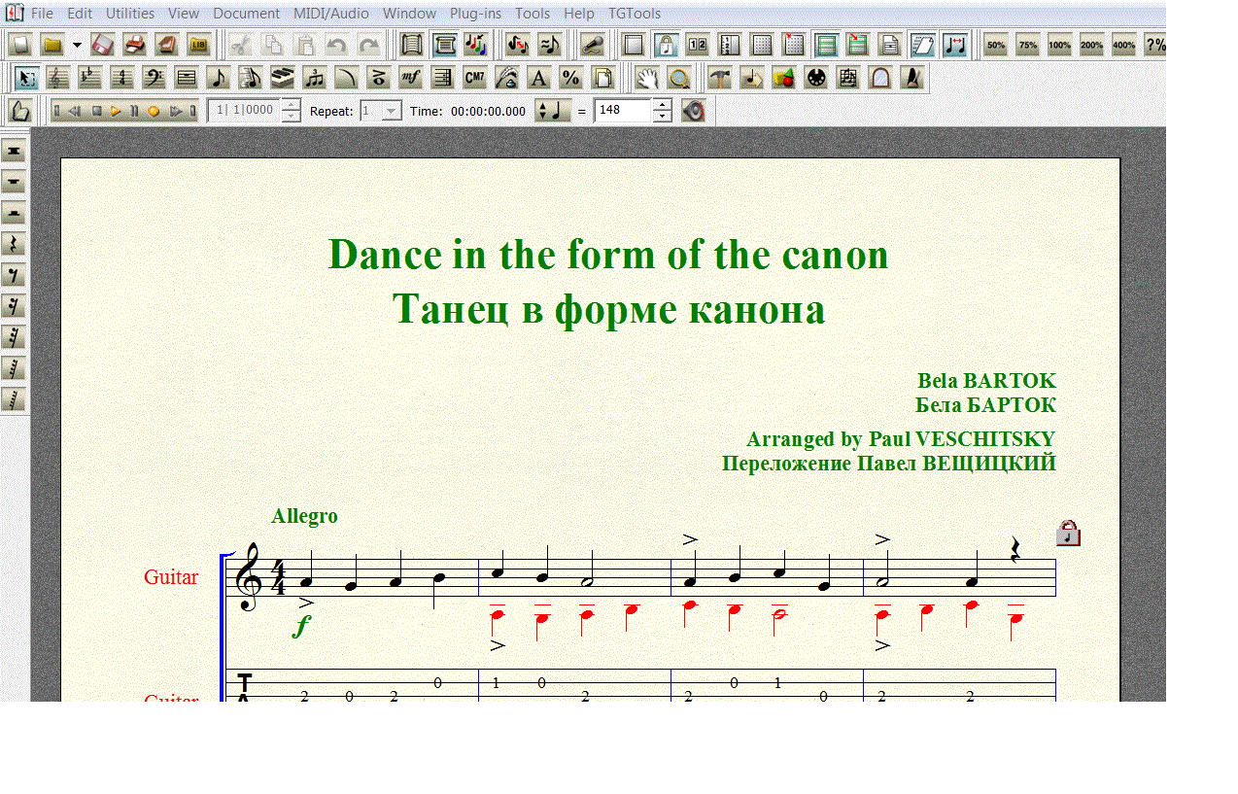Select the MIDI tool

pyautogui.click(x=815, y=78)
